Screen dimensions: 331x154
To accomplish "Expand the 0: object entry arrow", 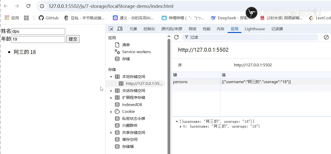I will 181,127.
